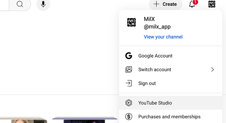Start voice search with microphone icon
This screenshot has height=123, width=226.
point(43,4)
